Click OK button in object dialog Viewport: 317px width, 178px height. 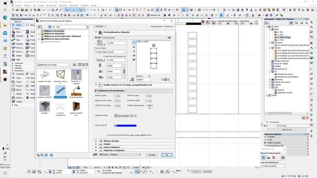(x=167, y=155)
